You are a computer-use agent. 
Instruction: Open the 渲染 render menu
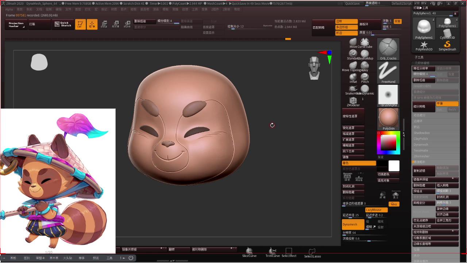(156, 9)
